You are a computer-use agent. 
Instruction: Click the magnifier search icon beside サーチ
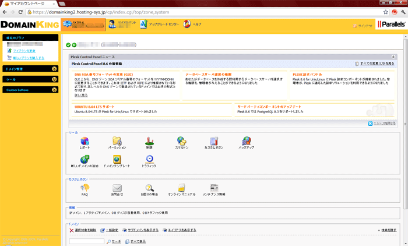pyautogui.click(x=108, y=241)
